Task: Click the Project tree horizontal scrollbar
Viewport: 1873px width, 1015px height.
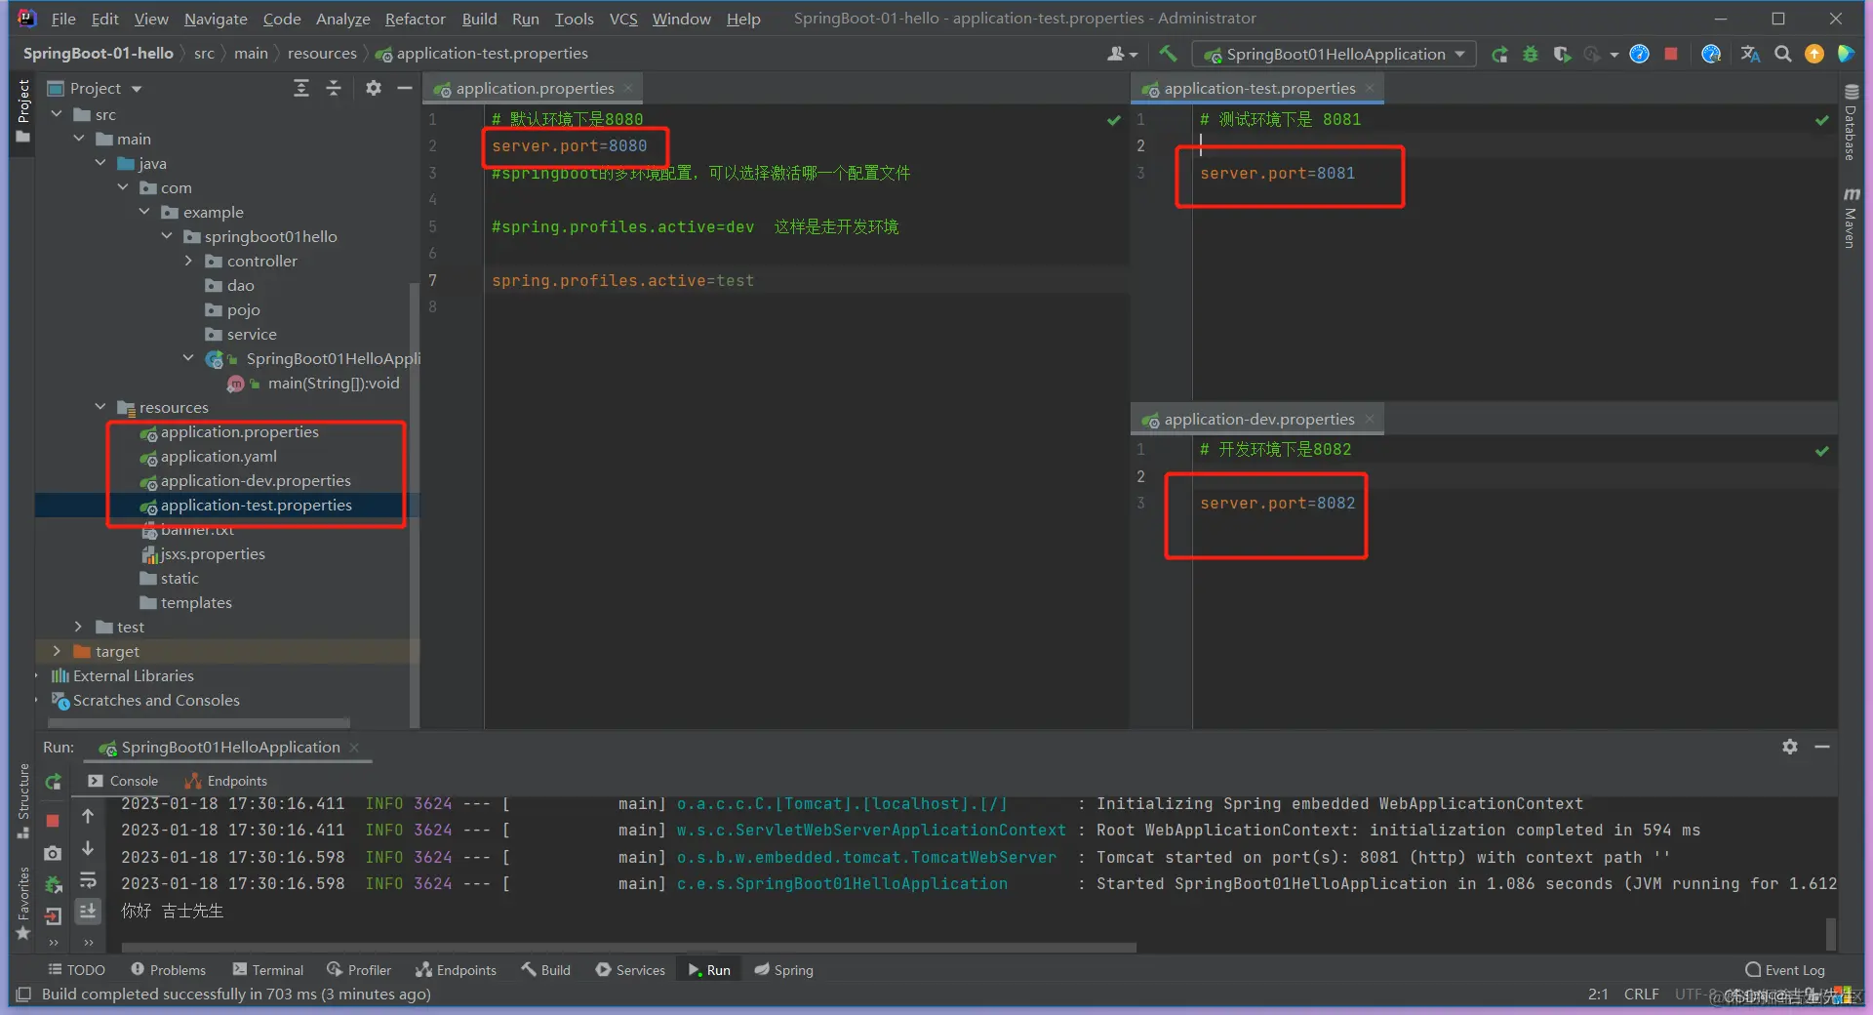Action: [x=199, y=723]
